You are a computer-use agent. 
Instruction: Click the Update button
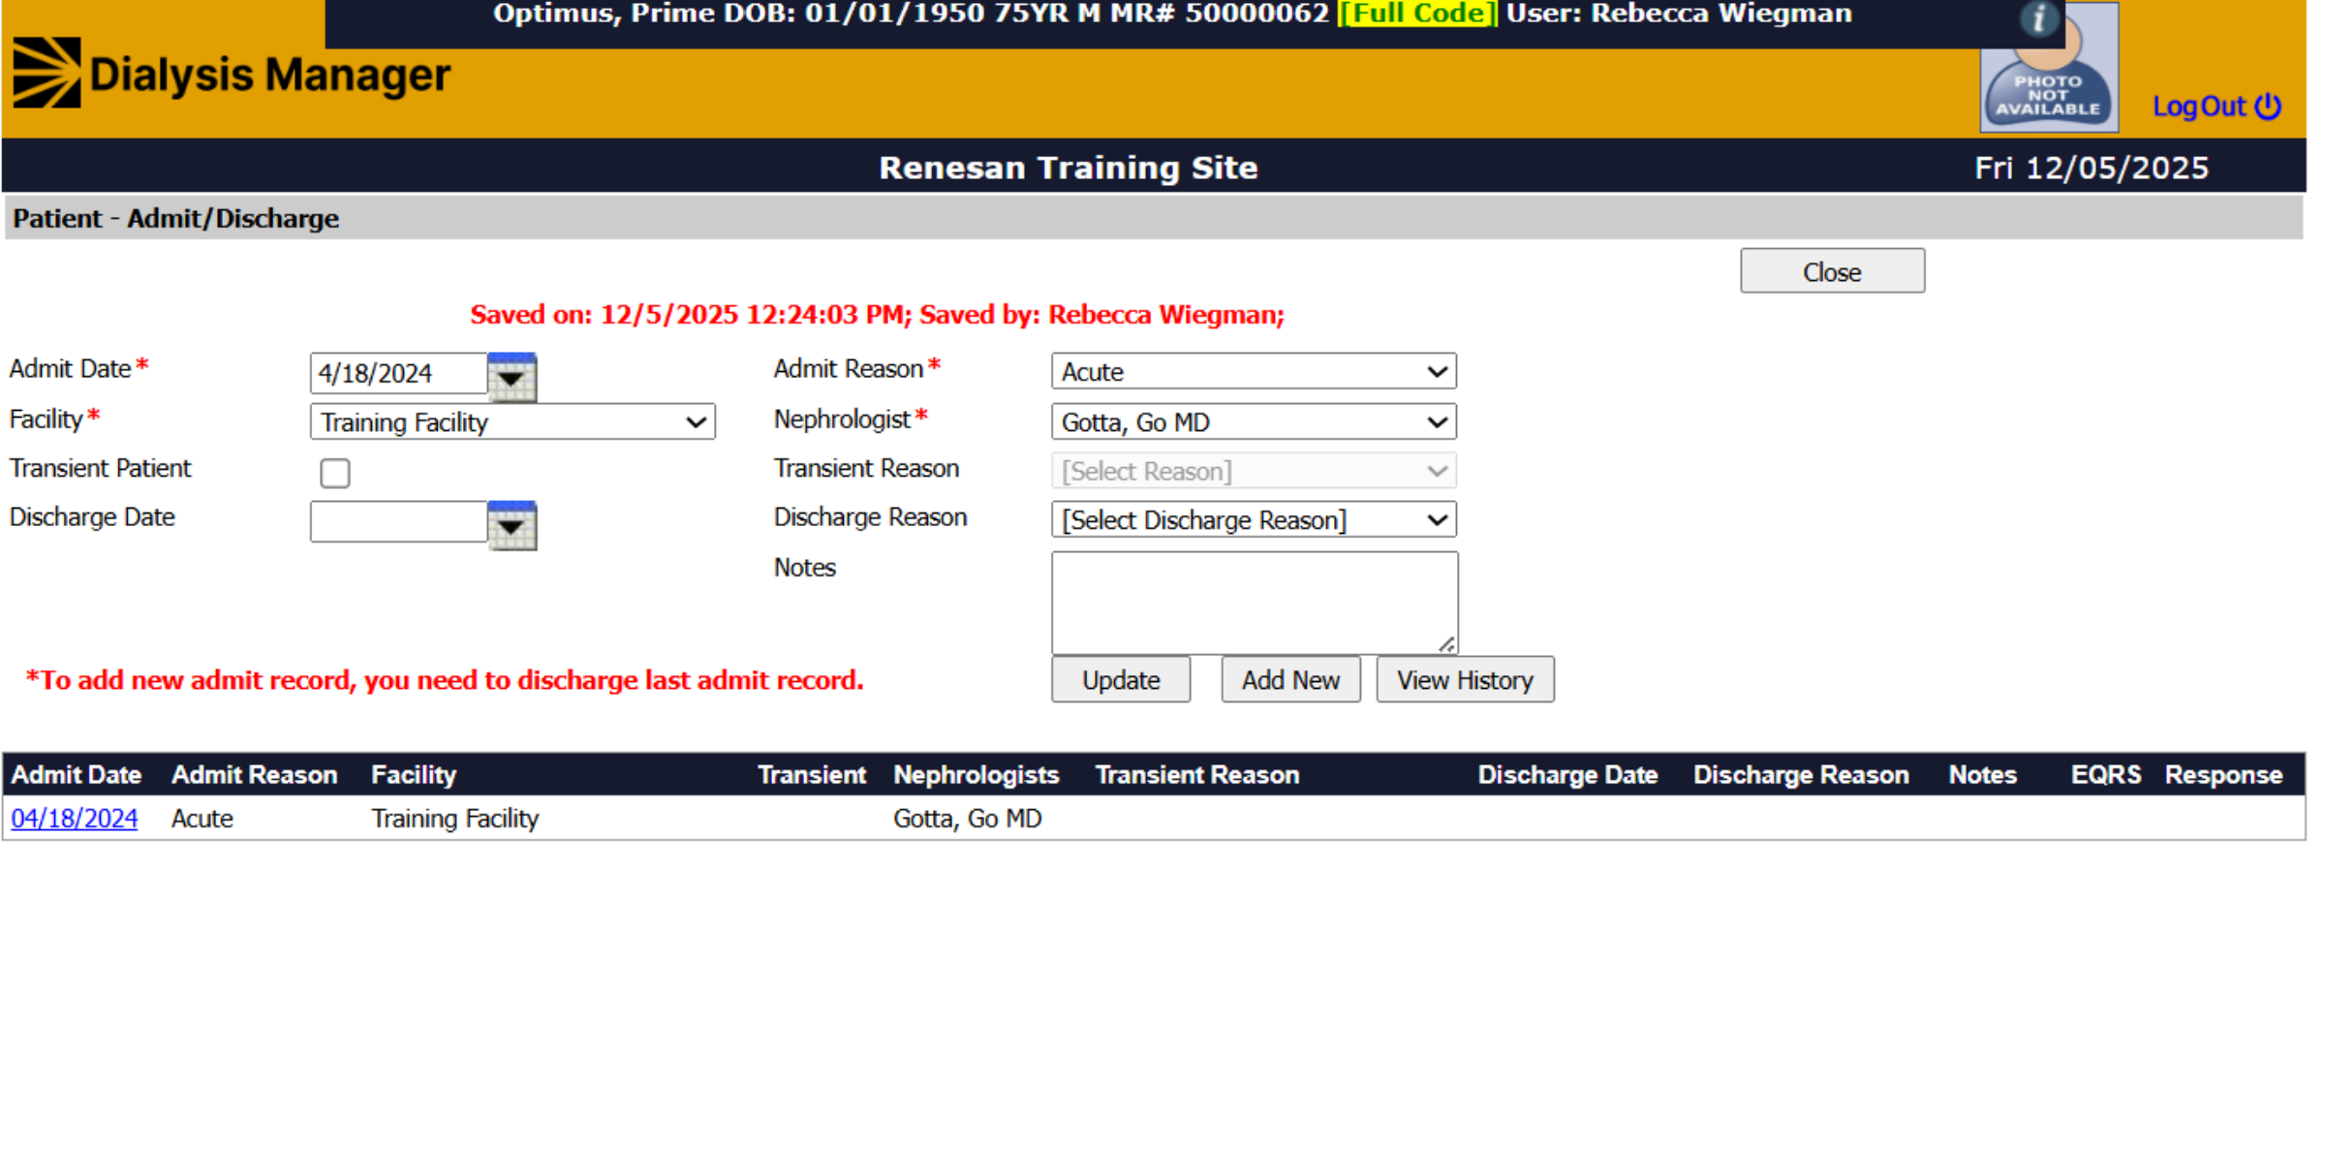pos(1121,680)
